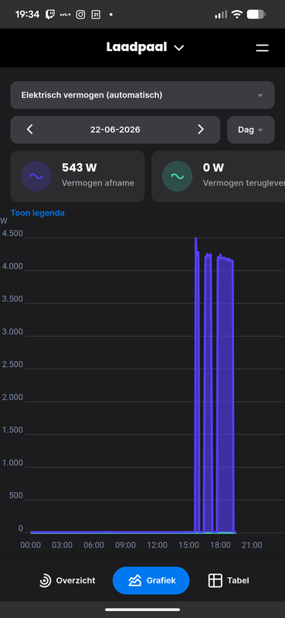Viewport: 285px width, 618px height.
Task: Tap the 1.000 y-axis label
Action: 12,463
